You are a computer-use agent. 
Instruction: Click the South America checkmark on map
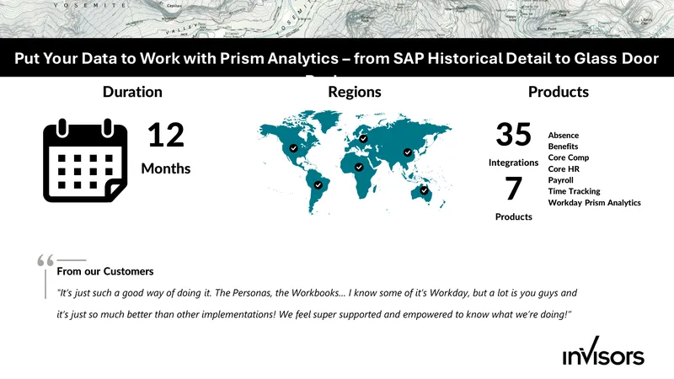tap(318, 184)
